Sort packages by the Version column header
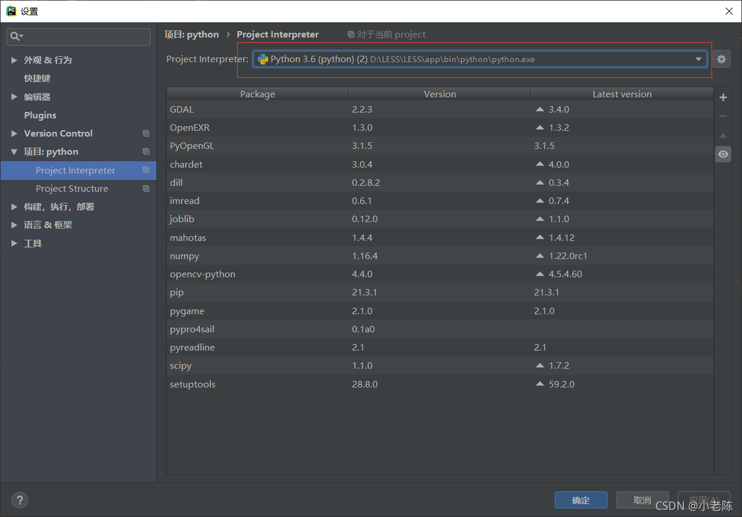Viewport: 742px width, 517px height. (440, 93)
